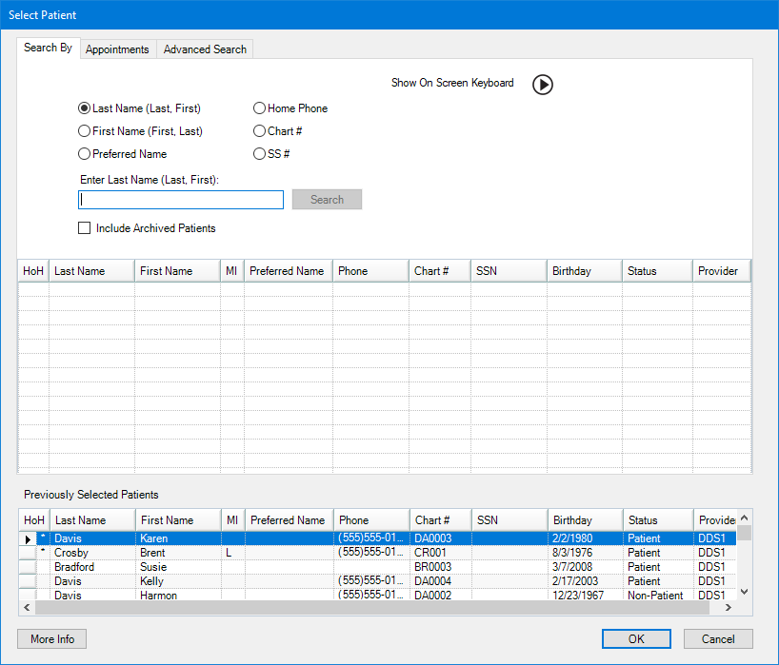The width and height of the screenshot is (779, 665).
Task: Click the Search button
Action: point(327,200)
